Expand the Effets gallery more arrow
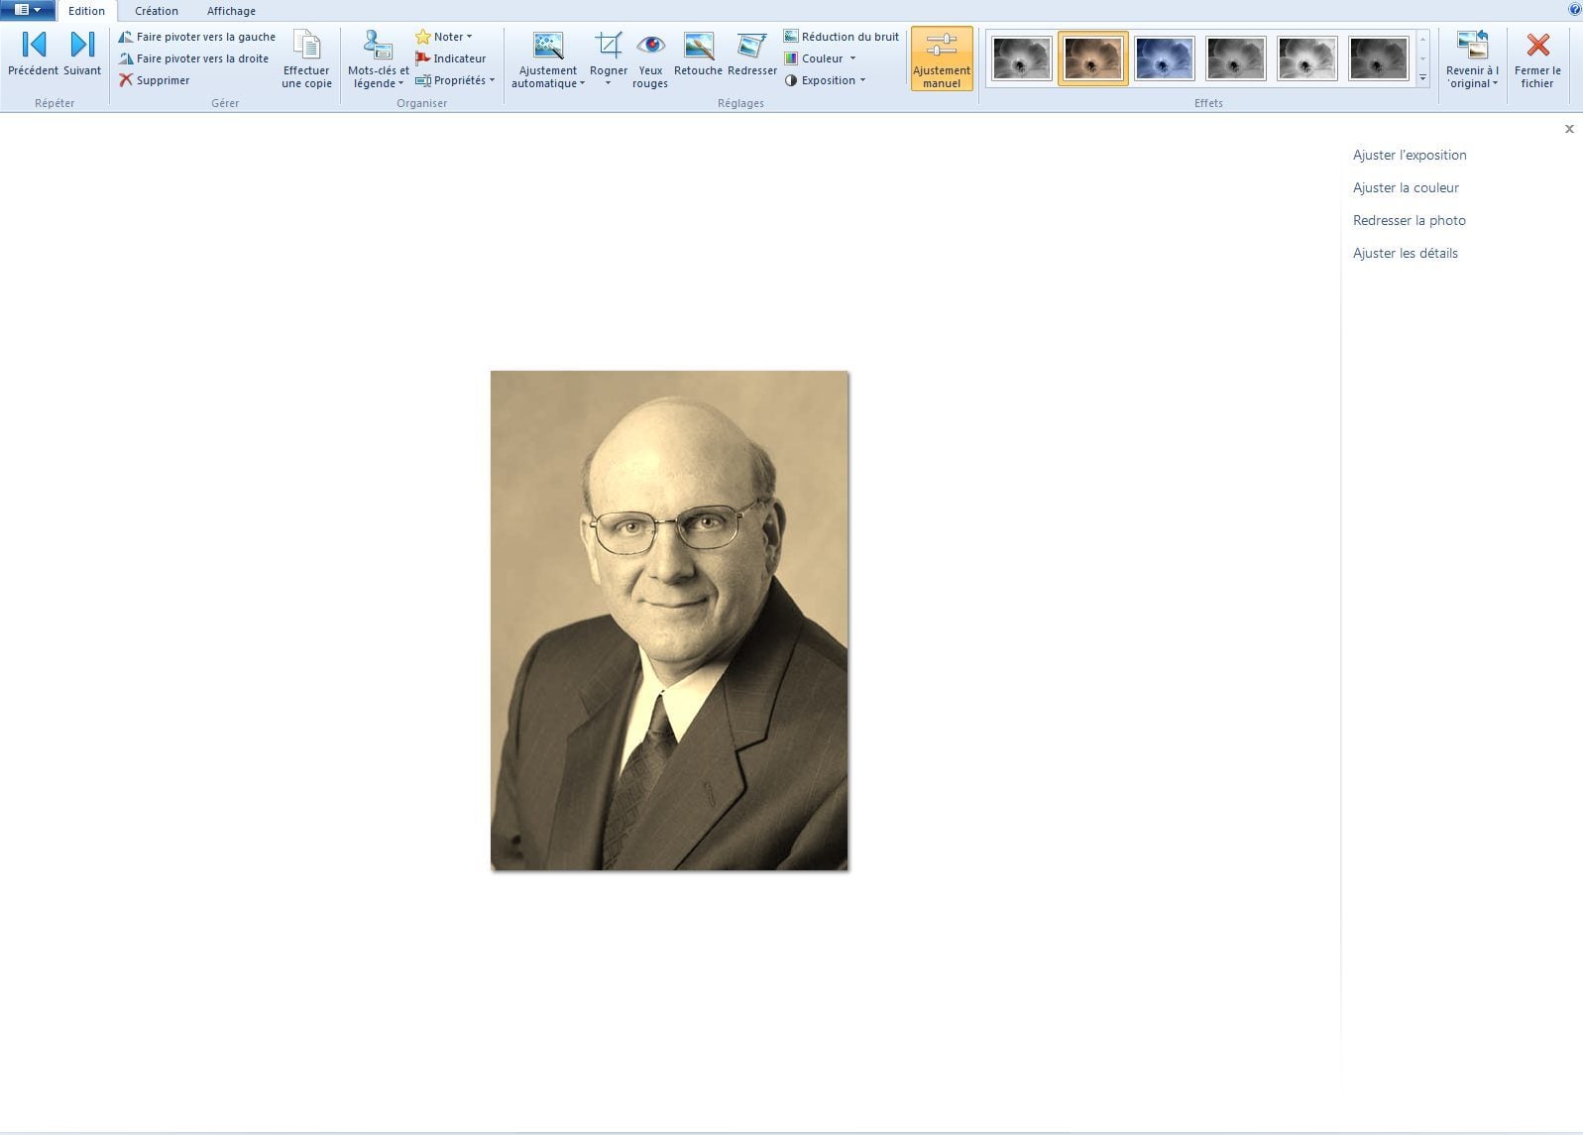The width and height of the screenshot is (1583, 1135). tap(1422, 78)
